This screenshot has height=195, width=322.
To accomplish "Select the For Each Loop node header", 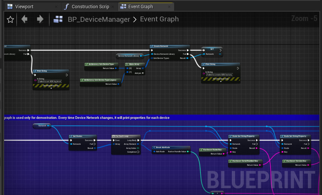I will click(126, 136).
